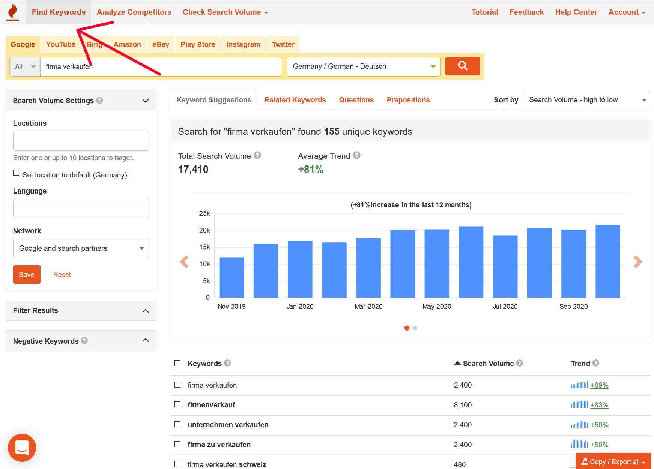Open Analyze Competitors in navbar
The width and height of the screenshot is (654, 469).
134,12
